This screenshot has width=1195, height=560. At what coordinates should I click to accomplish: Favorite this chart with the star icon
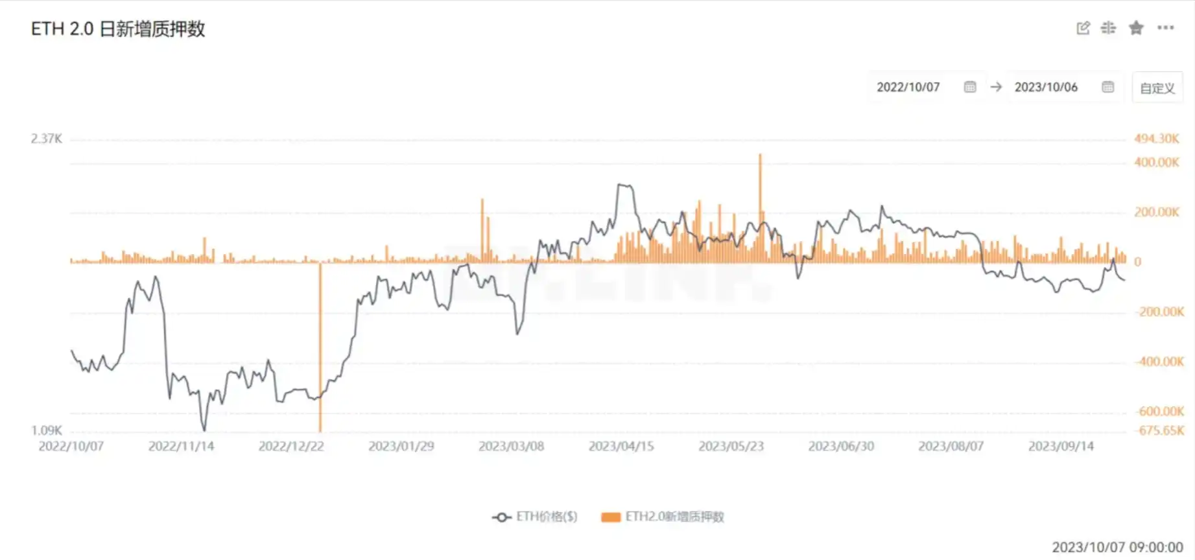pyautogui.click(x=1136, y=28)
